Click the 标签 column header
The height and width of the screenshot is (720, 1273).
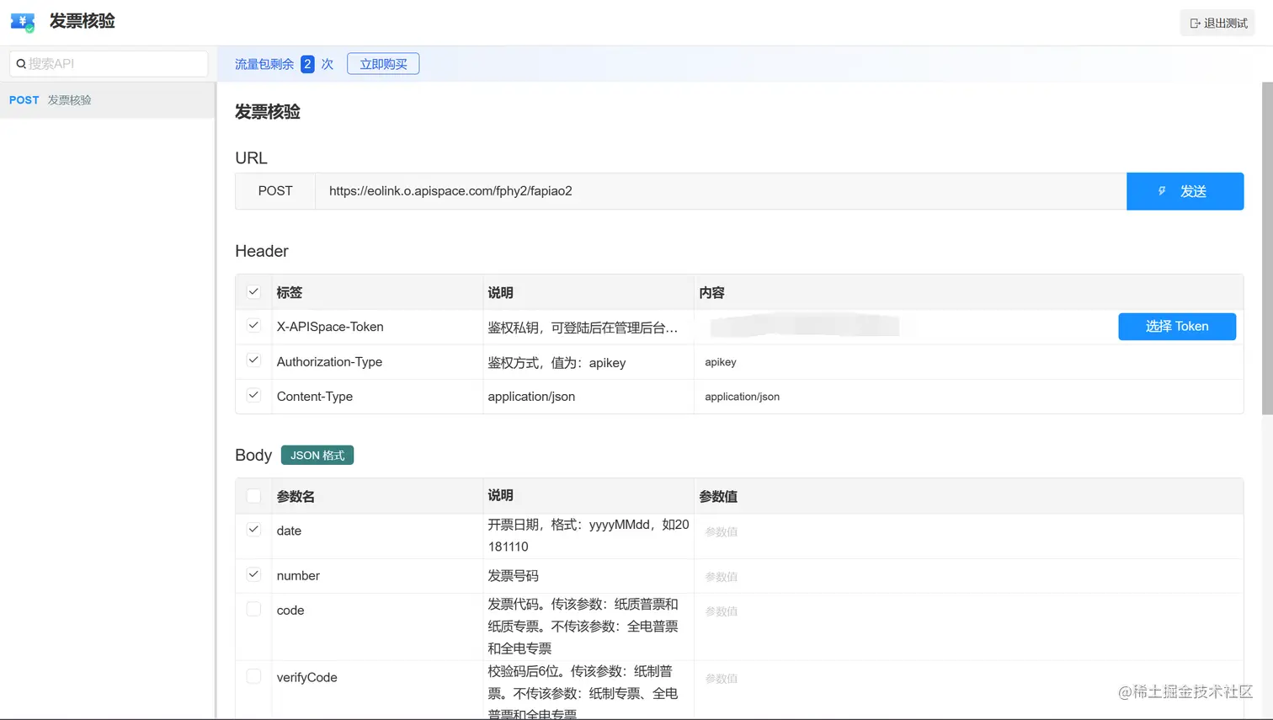click(289, 293)
